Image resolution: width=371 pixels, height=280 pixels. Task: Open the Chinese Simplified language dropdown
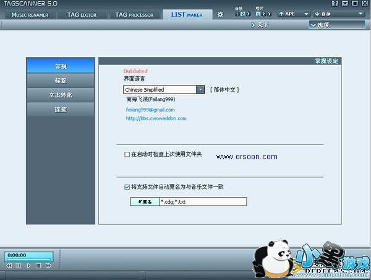[x=200, y=90]
